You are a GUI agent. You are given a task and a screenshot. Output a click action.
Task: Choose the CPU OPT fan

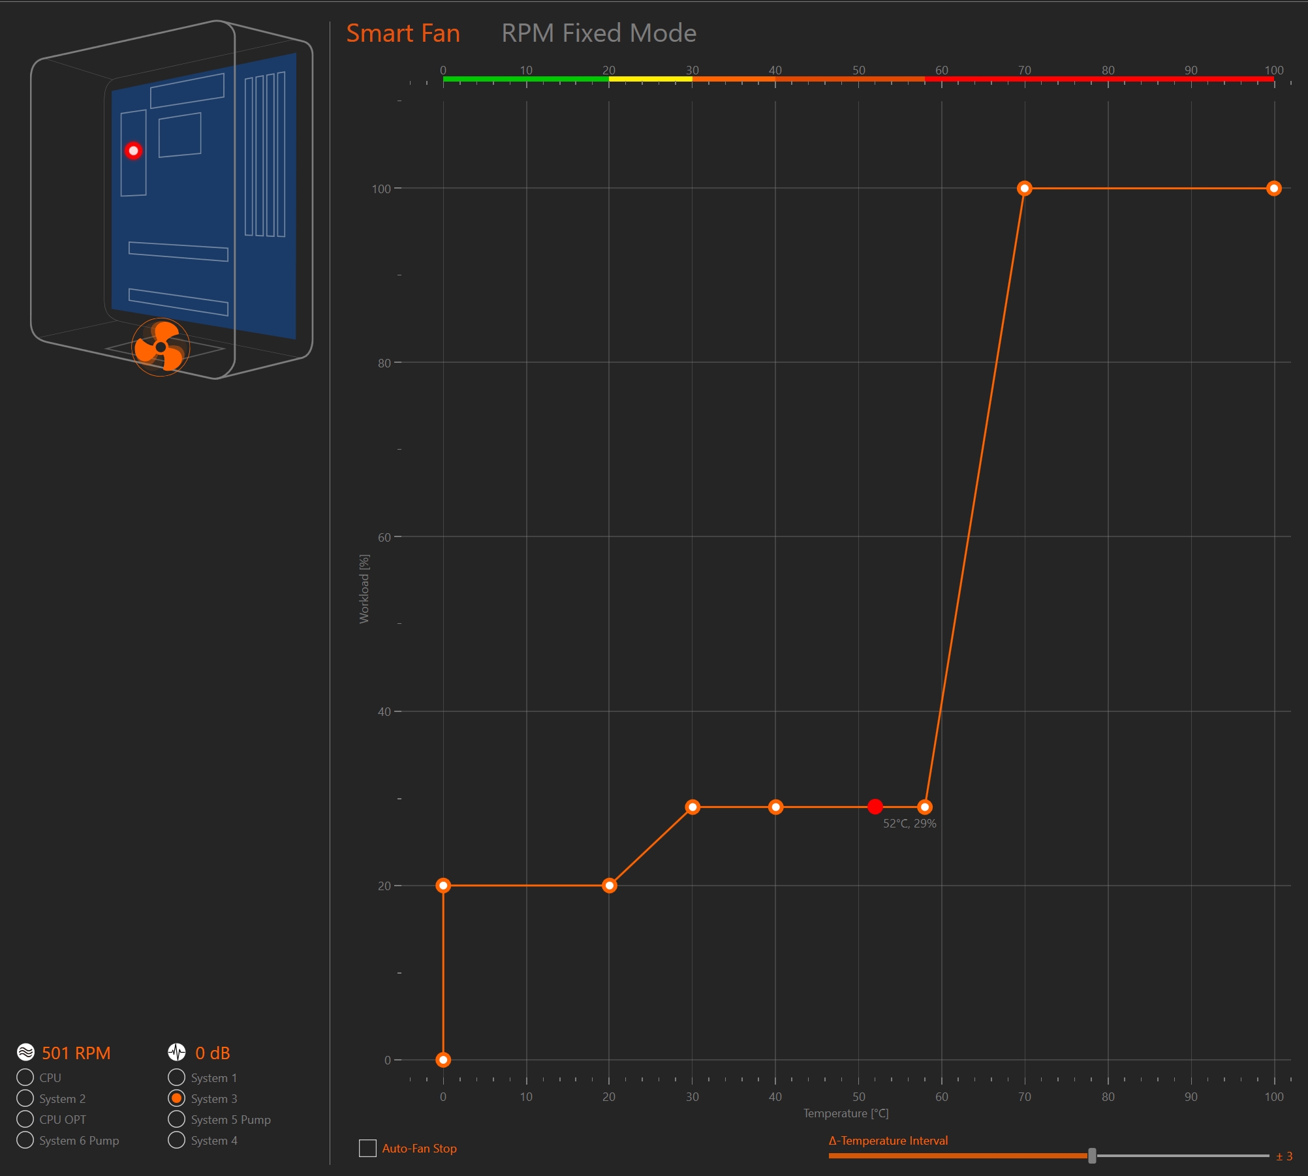(x=25, y=1119)
